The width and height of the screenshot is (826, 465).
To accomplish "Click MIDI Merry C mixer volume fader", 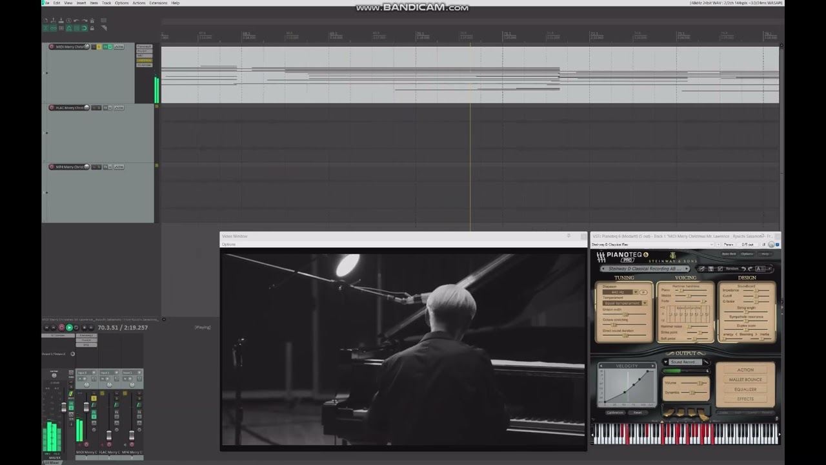I will pyautogui.click(x=86, y=407).
